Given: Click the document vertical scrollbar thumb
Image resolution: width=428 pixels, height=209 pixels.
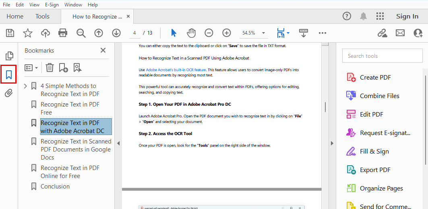Looking at the screenshot, I should tap(325, 107).
